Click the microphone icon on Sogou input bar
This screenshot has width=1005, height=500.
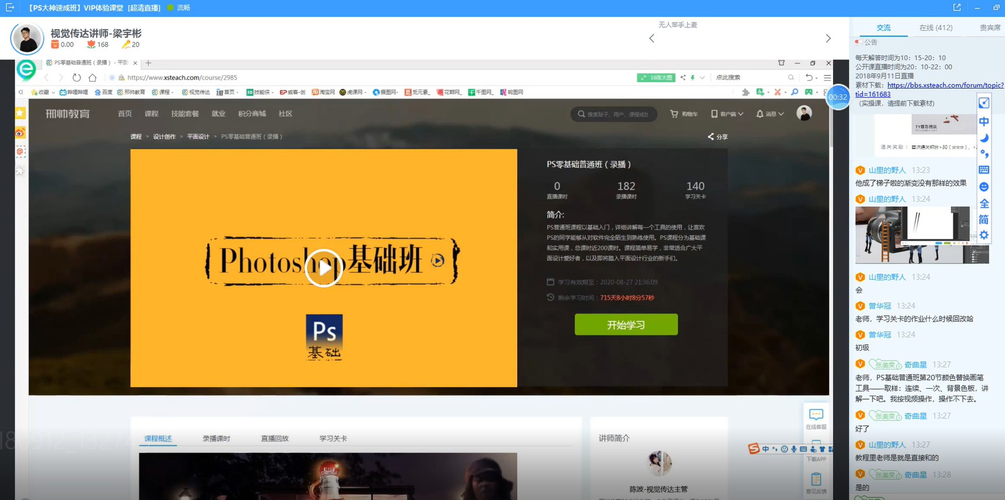click(793, 449)
